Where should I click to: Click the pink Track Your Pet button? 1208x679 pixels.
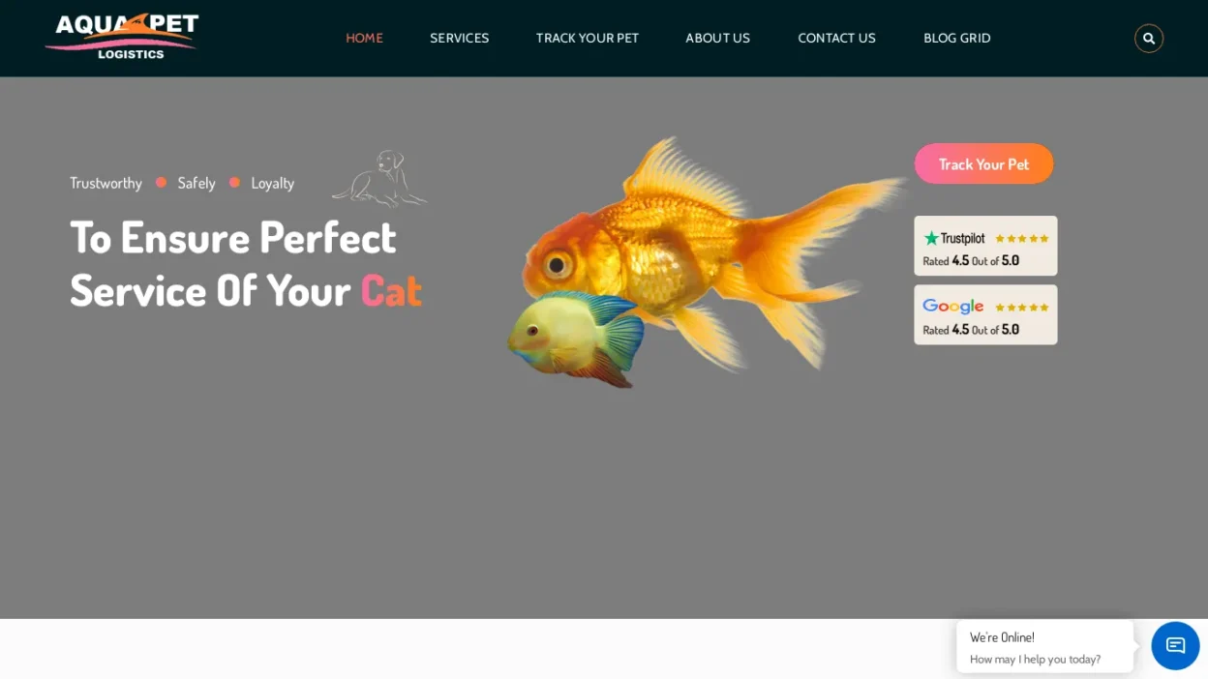click(x=983, y=163)
